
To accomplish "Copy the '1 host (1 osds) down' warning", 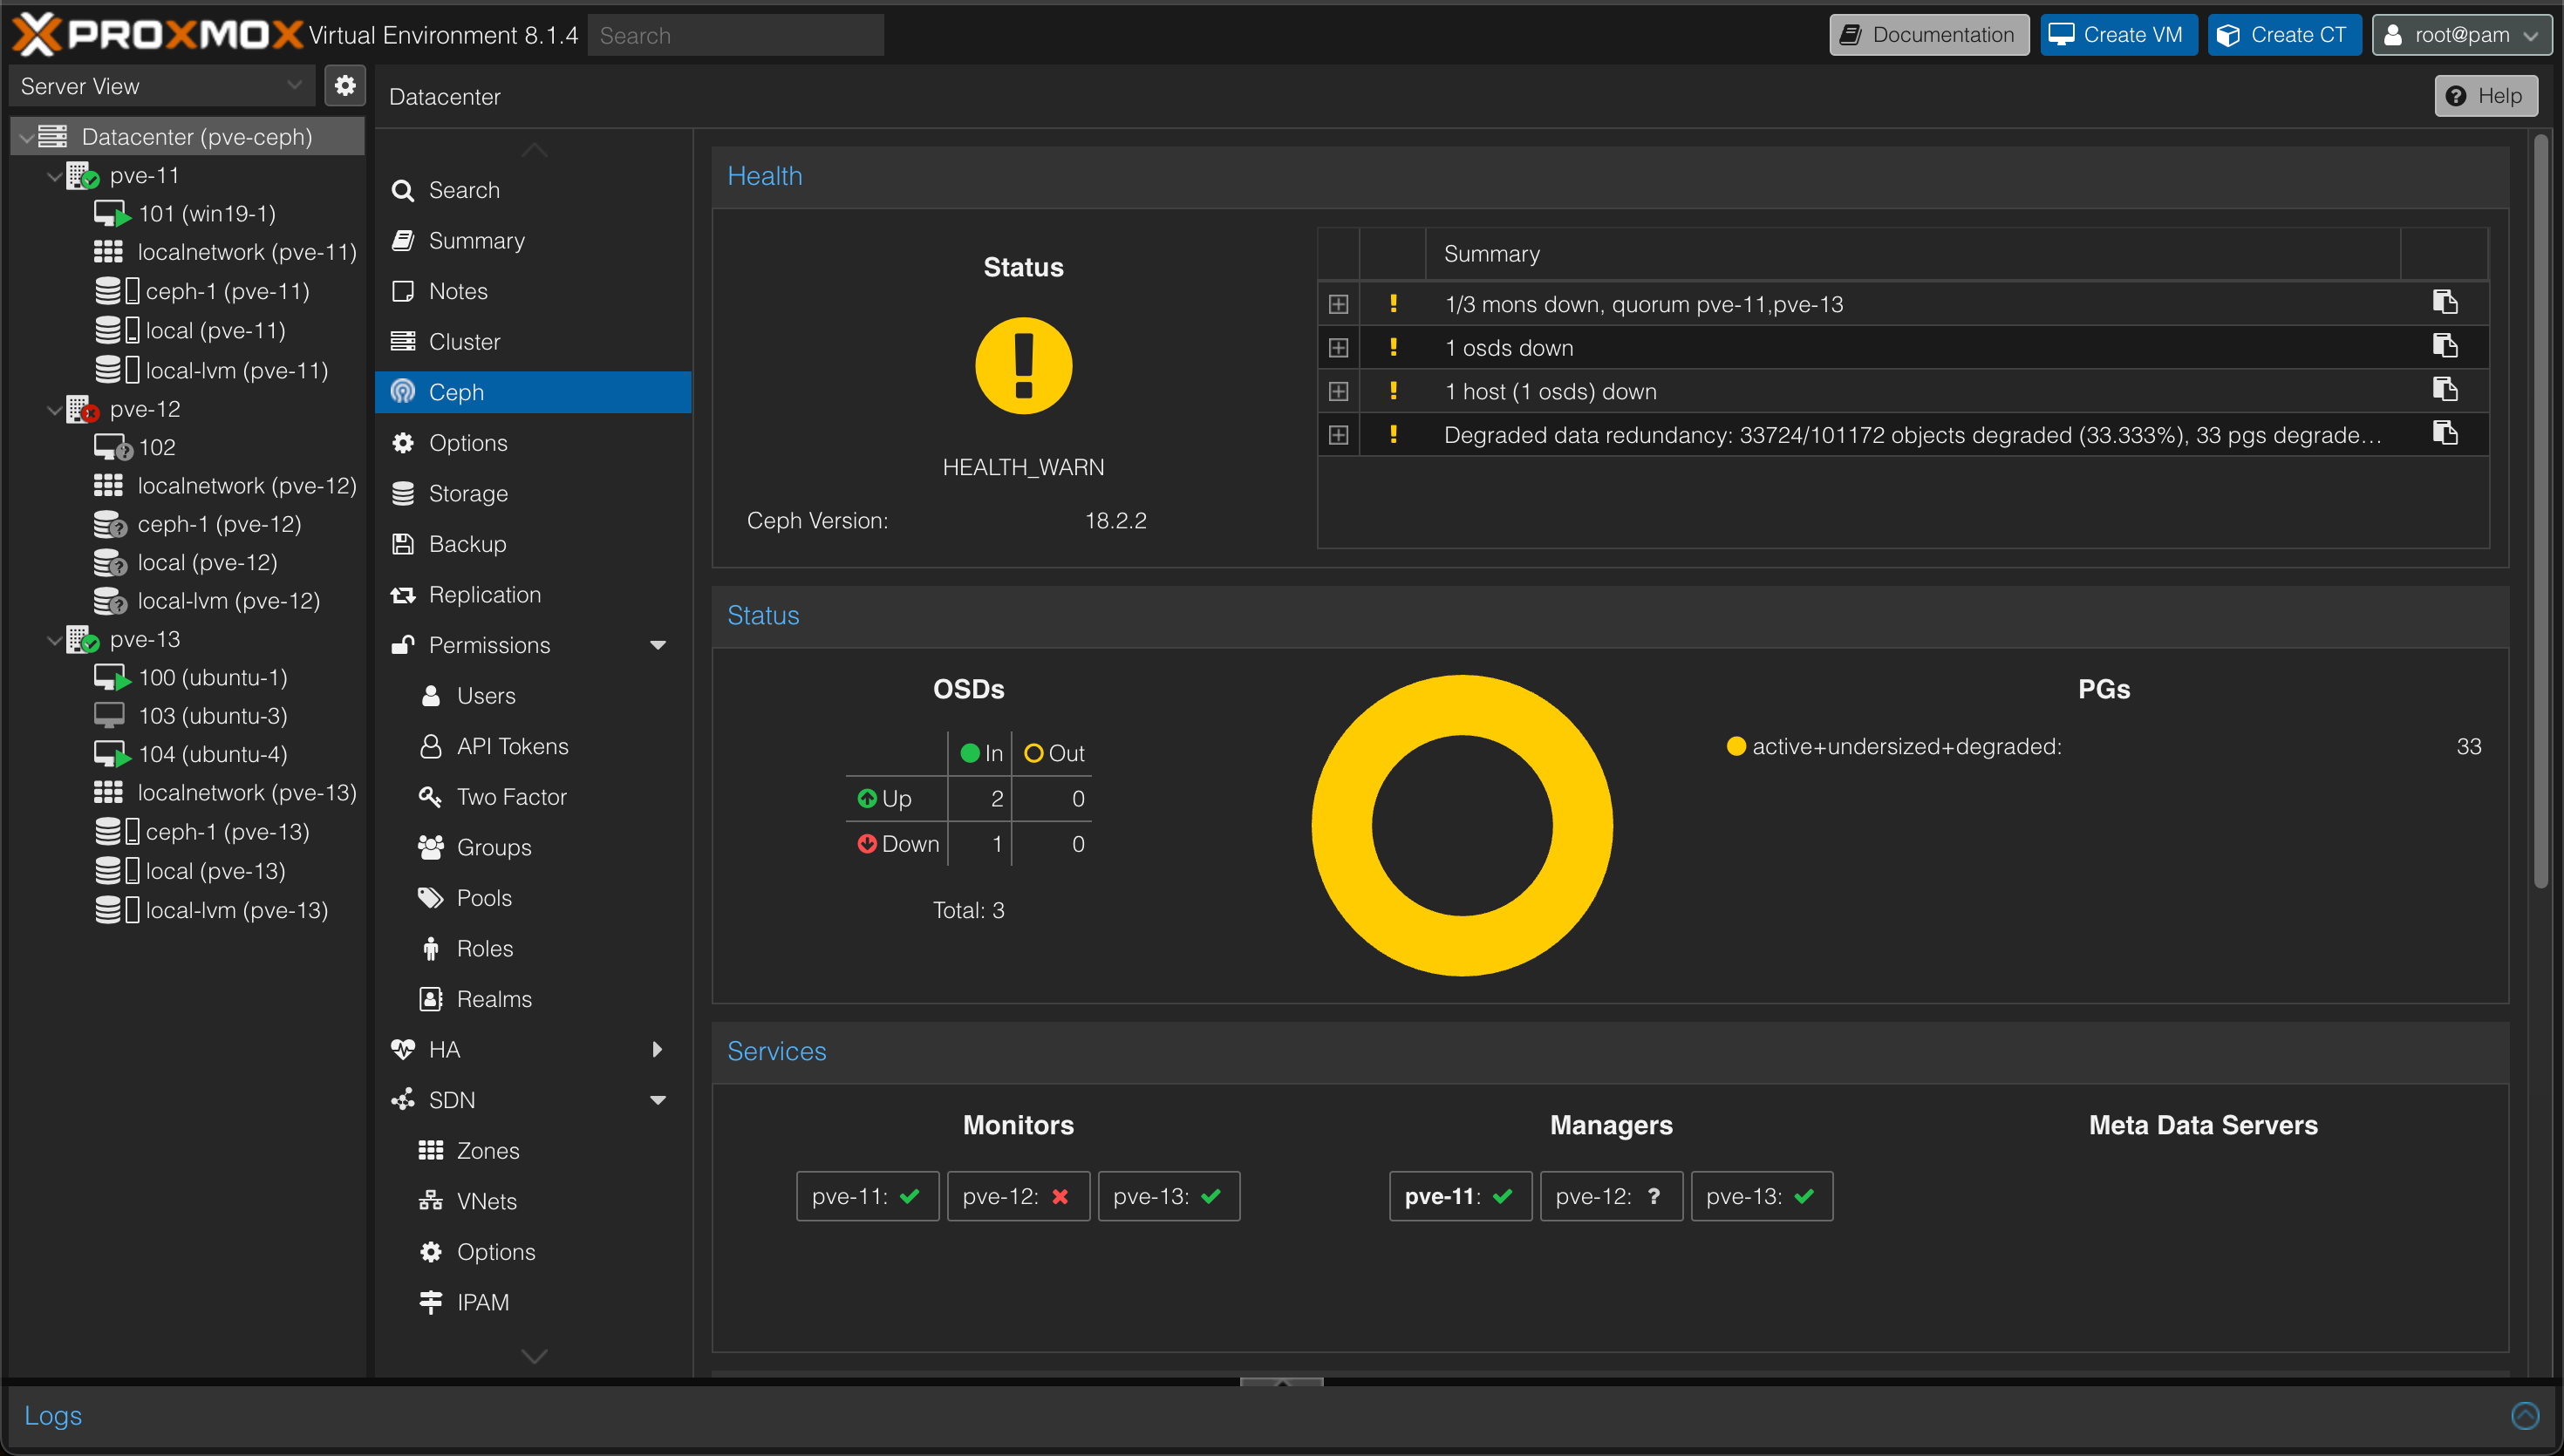I will [2444, 390].
